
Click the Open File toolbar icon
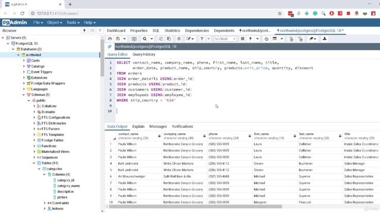pyautogui.click(x=110, y=39)
